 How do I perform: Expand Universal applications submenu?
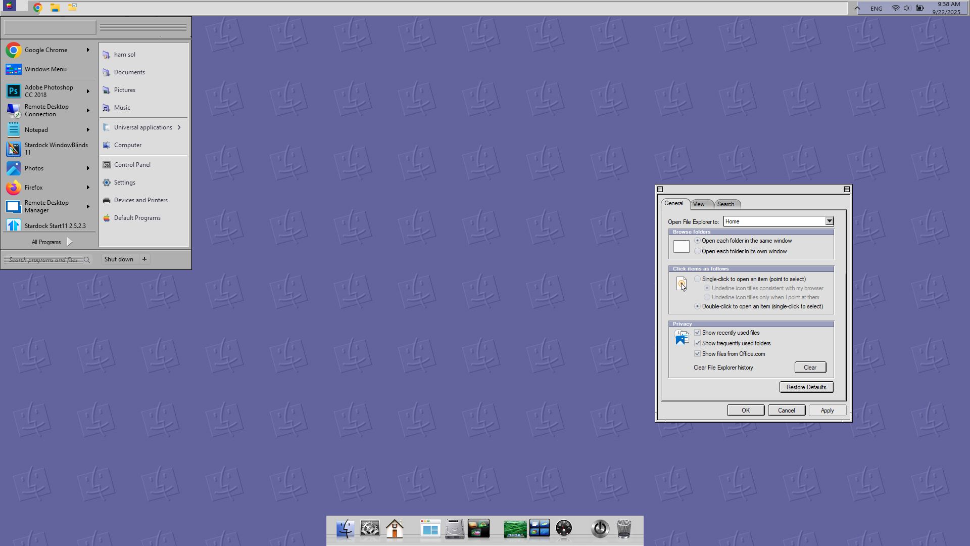tap(142, 127)
